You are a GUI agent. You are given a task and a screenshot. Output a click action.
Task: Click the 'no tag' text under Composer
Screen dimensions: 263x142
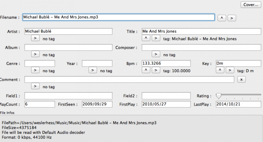[169, 55]
